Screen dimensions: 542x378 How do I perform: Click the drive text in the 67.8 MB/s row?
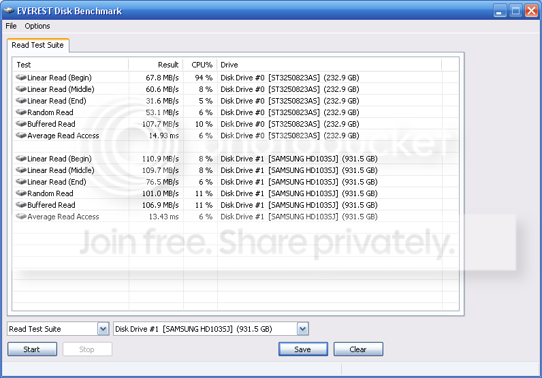click(289, 78)
